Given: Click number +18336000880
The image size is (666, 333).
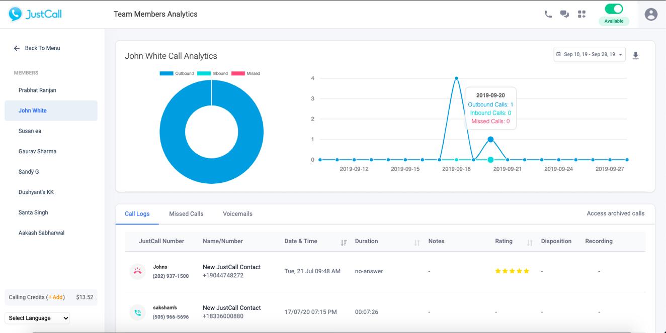Looking at the screenshot, I should 223,316.
